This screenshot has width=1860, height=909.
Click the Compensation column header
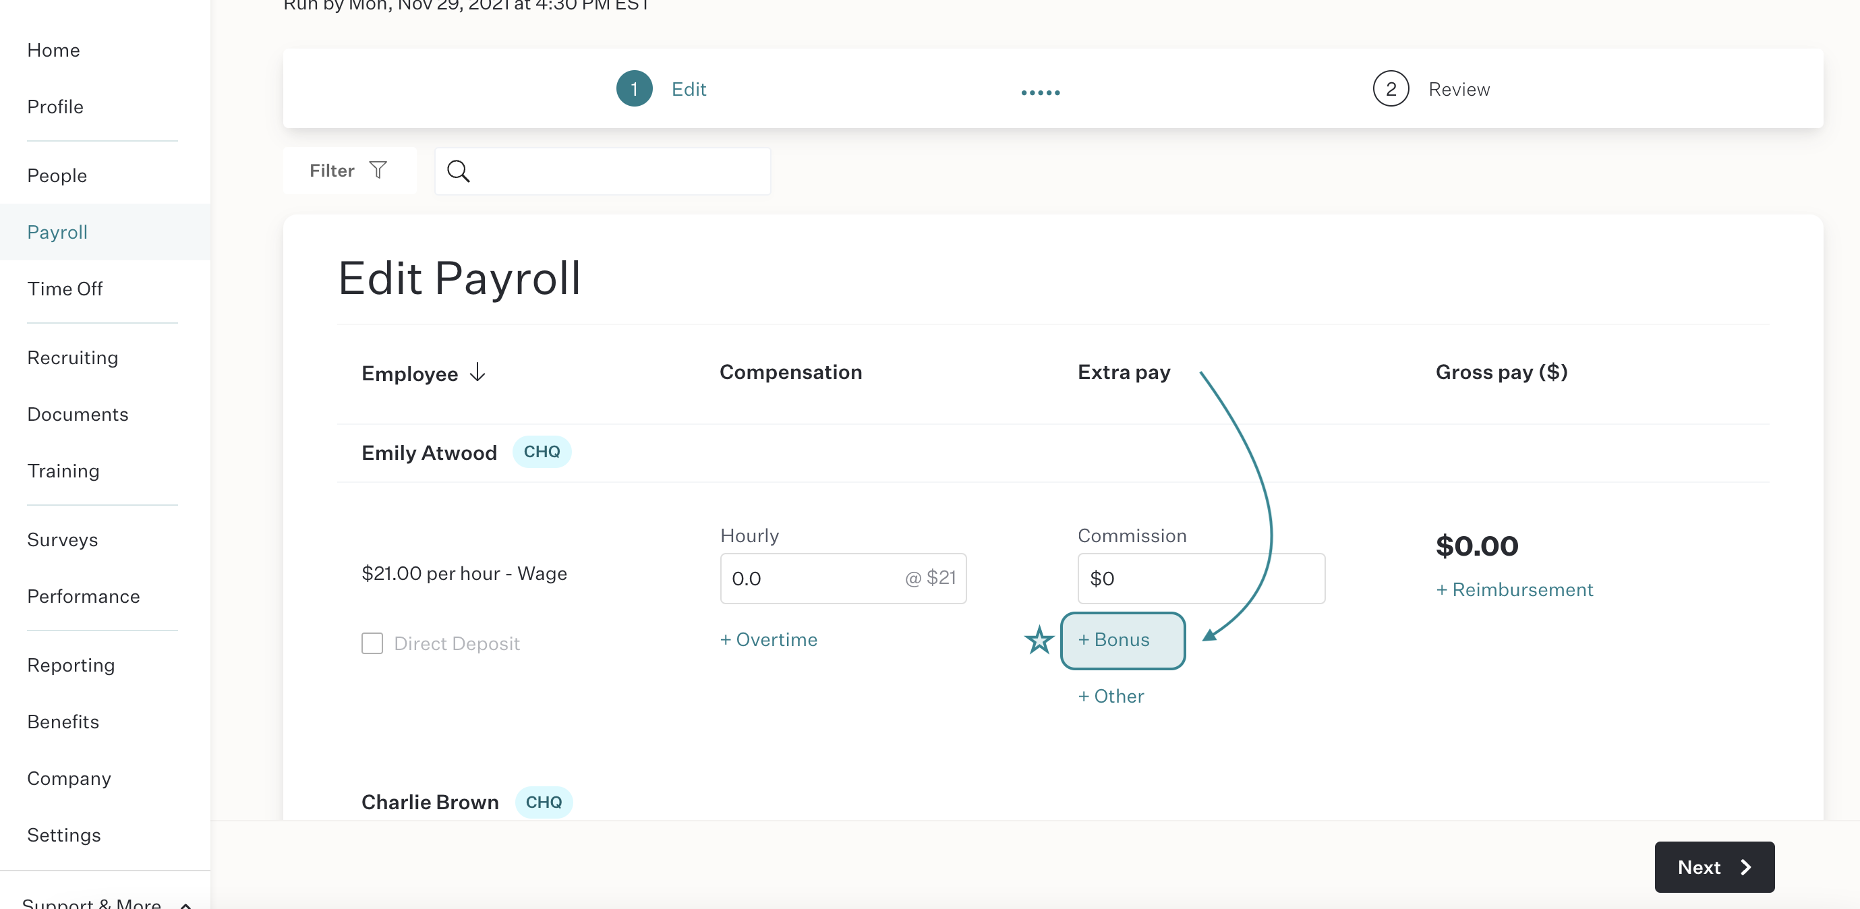[x=790, y=372]
